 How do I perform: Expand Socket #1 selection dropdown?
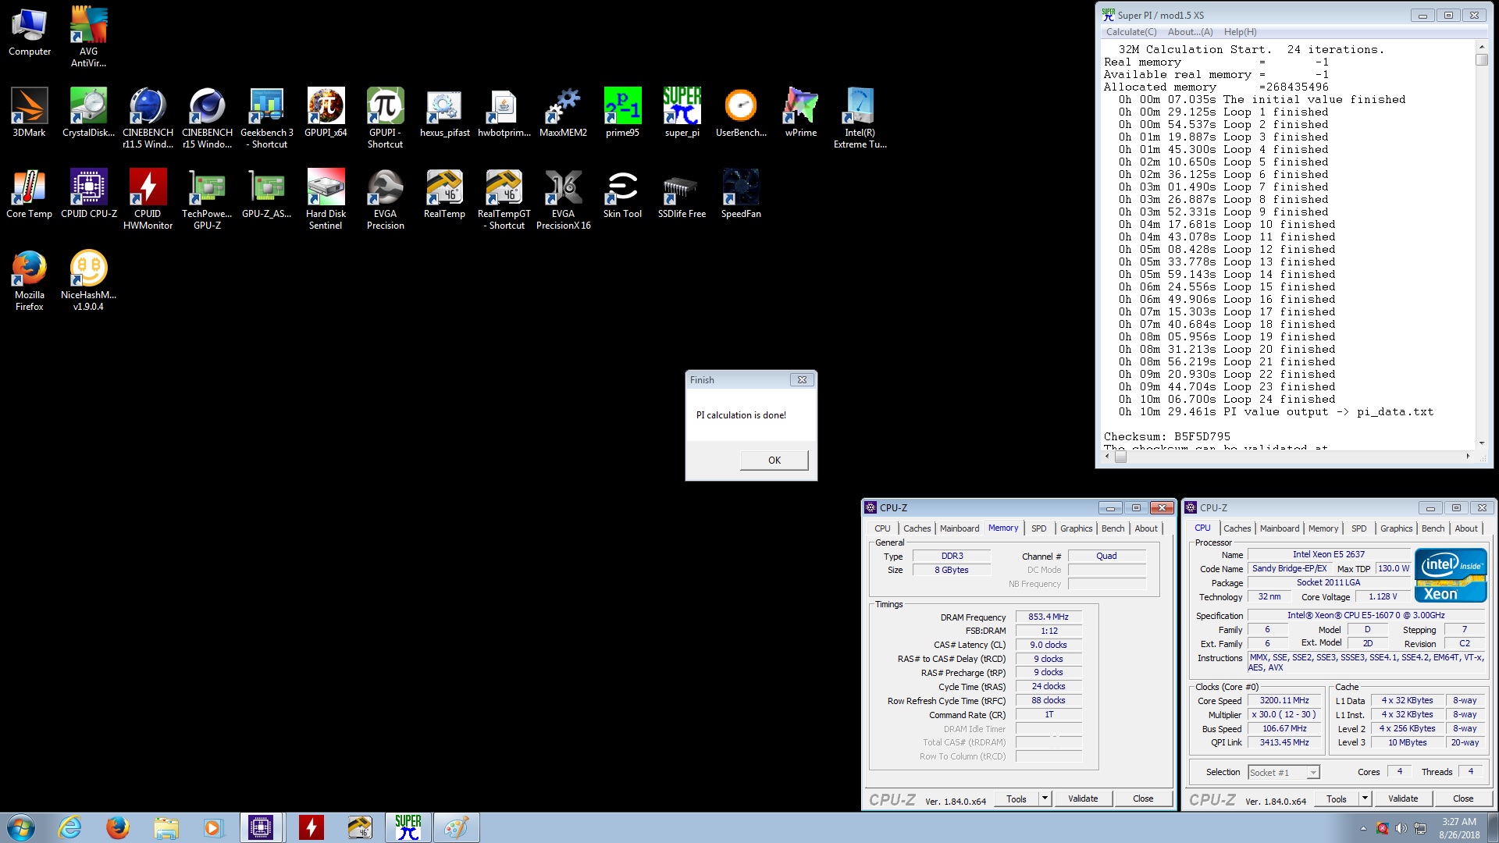(x=1313, y=772)
